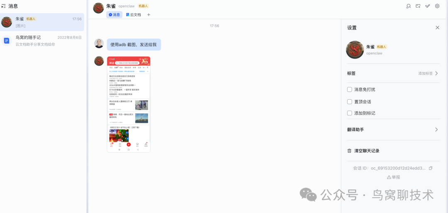This screenshot has height=213, width=448.
Task: Click the 设置 panel title
Action: click(x=352, y=28)
